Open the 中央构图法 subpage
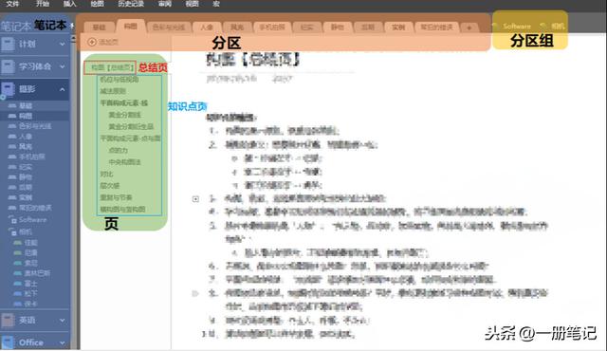The image size is (607, 351). point(124,162)
